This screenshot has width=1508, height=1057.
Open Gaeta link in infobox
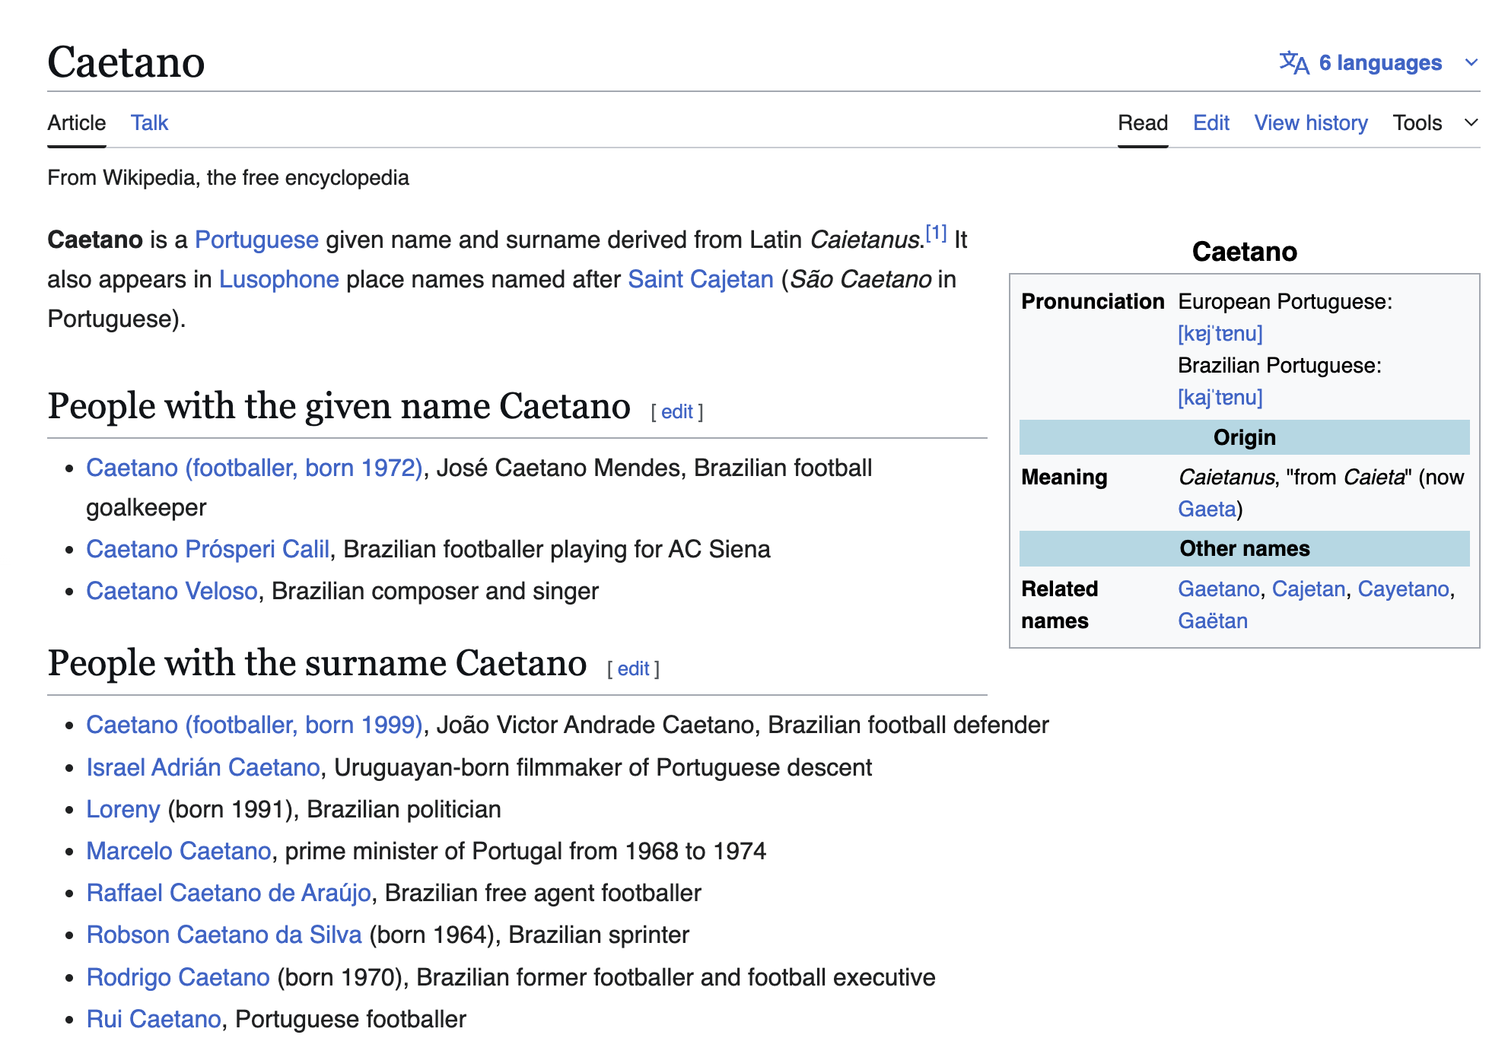coord(1207,509)
